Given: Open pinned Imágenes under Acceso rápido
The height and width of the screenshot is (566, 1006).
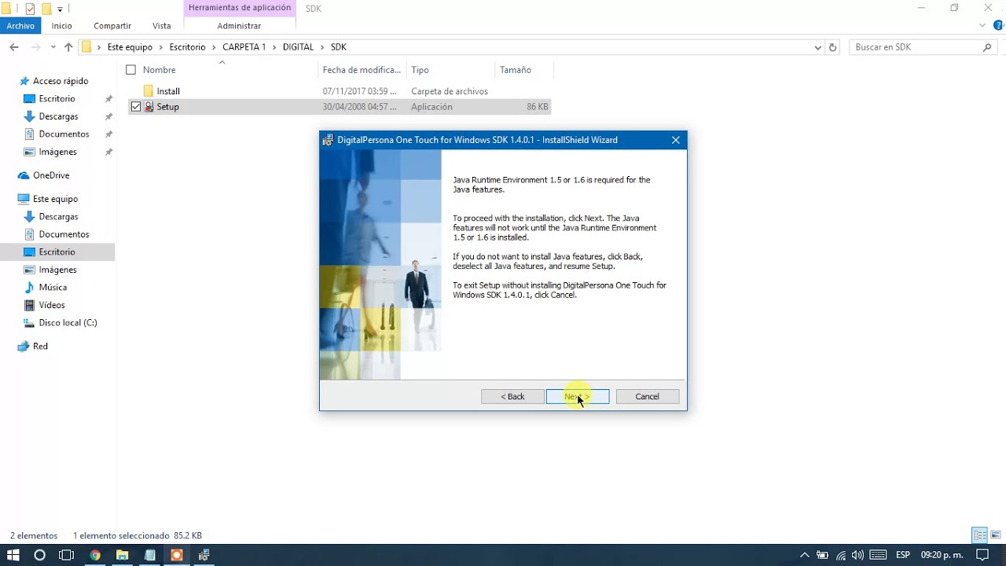Looking at the screenshot, I should point(57,152).
